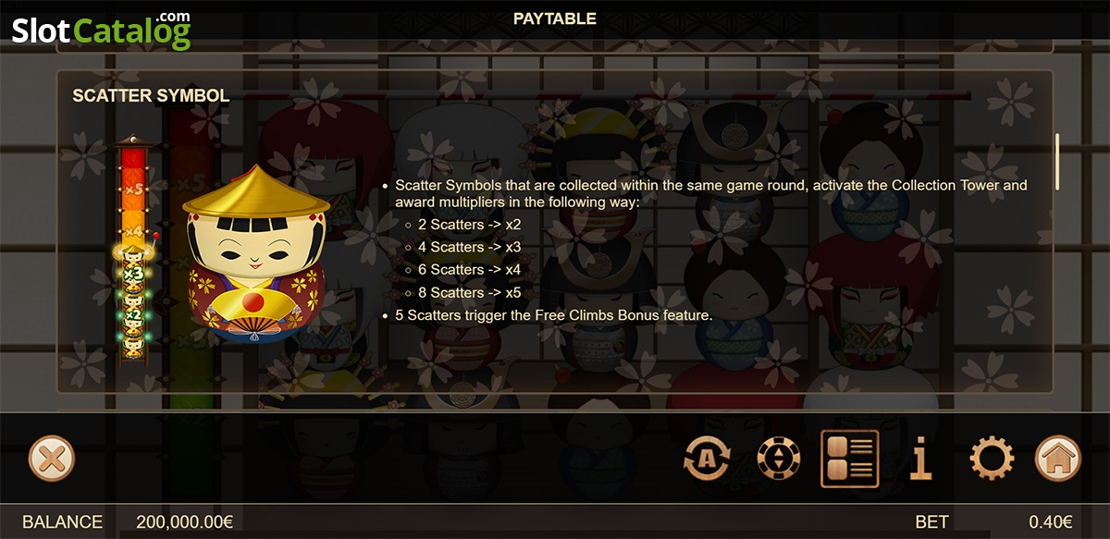
Task: Select the x5 marker on the tower
Action: [134, 190]
